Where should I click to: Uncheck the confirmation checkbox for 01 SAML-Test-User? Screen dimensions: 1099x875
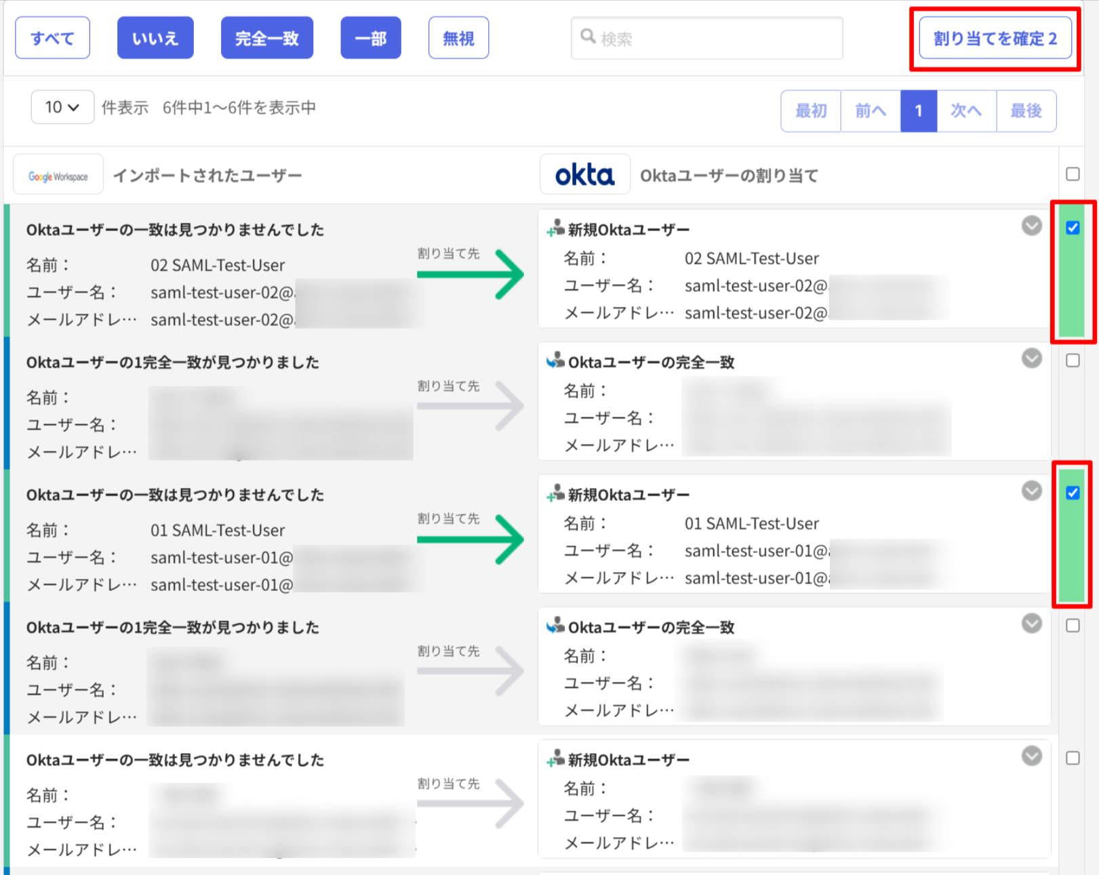pos(1072,493)
